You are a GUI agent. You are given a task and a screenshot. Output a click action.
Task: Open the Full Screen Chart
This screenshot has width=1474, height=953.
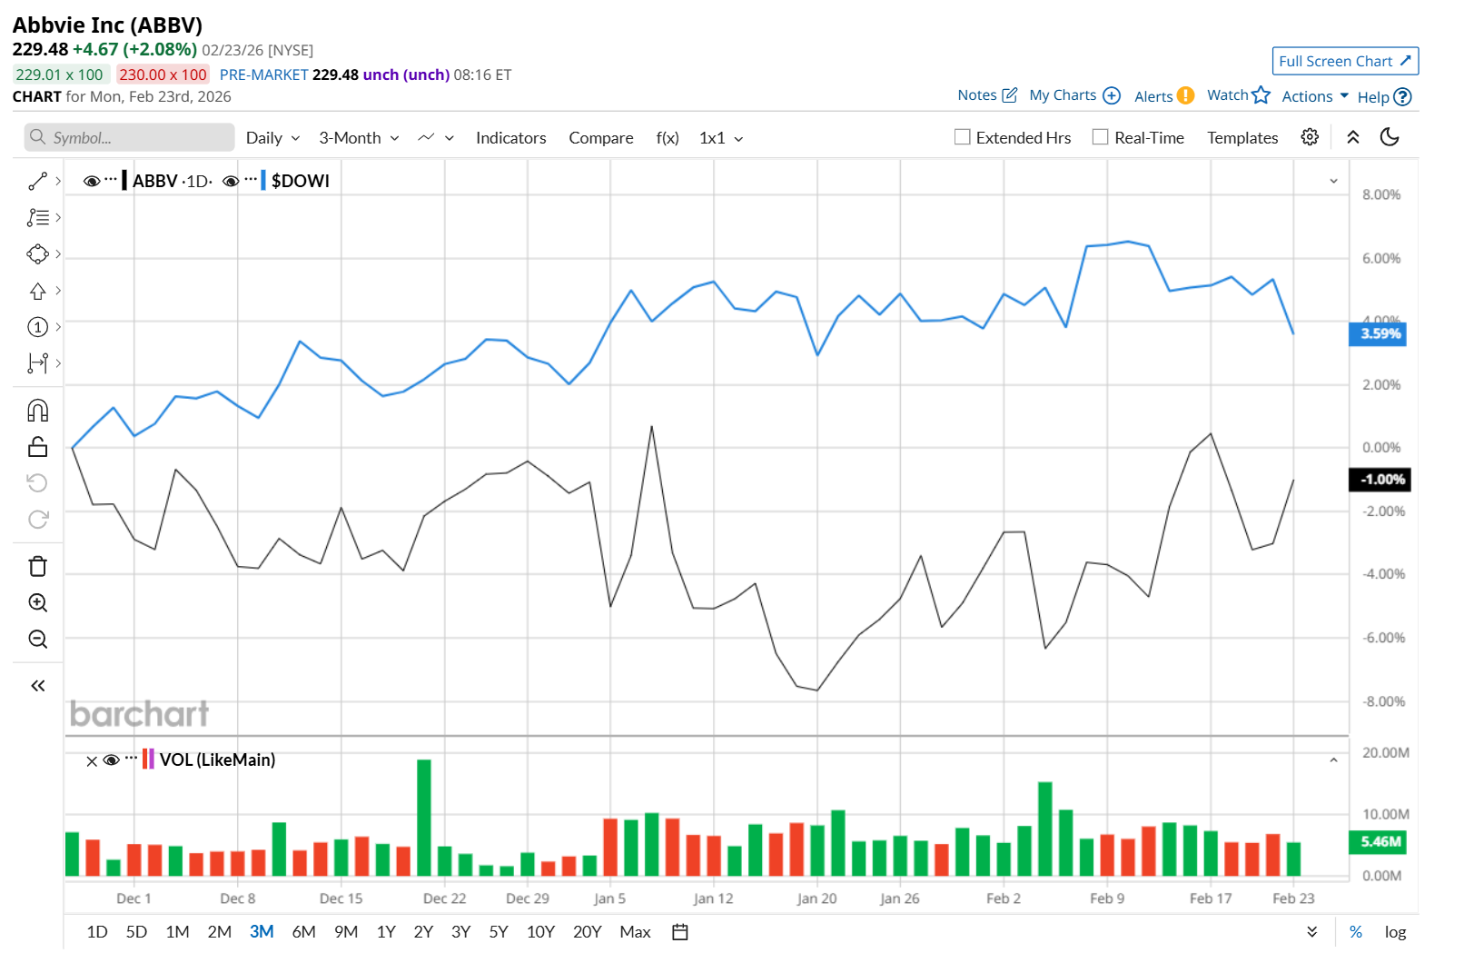pos(1345,61)
